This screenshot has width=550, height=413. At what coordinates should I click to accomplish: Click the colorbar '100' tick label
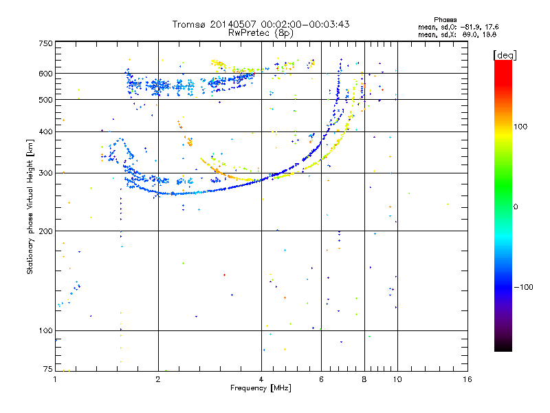520,127
